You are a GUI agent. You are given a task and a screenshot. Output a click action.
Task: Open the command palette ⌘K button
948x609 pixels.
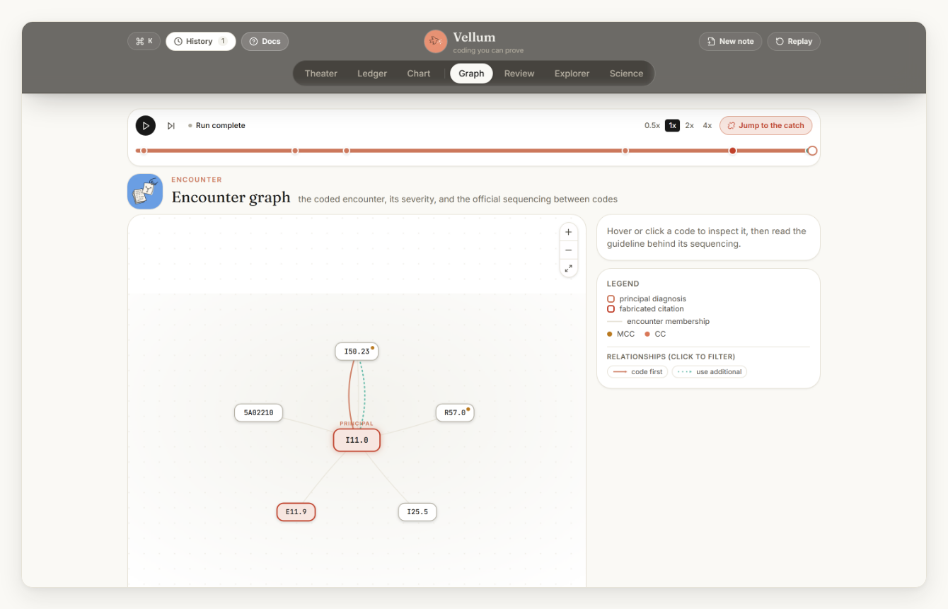(144, 42)
